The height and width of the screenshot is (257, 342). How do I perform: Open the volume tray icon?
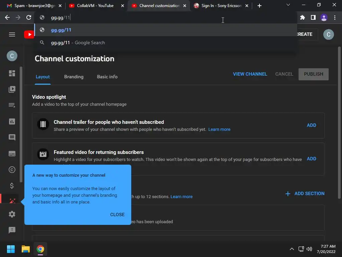point(309,249)
